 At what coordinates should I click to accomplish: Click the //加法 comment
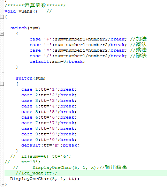coord(138,39)
